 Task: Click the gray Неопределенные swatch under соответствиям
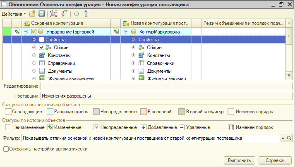click(x=96, y=112)
